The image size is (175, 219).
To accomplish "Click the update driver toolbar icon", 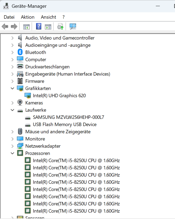I will click(60, 26).
